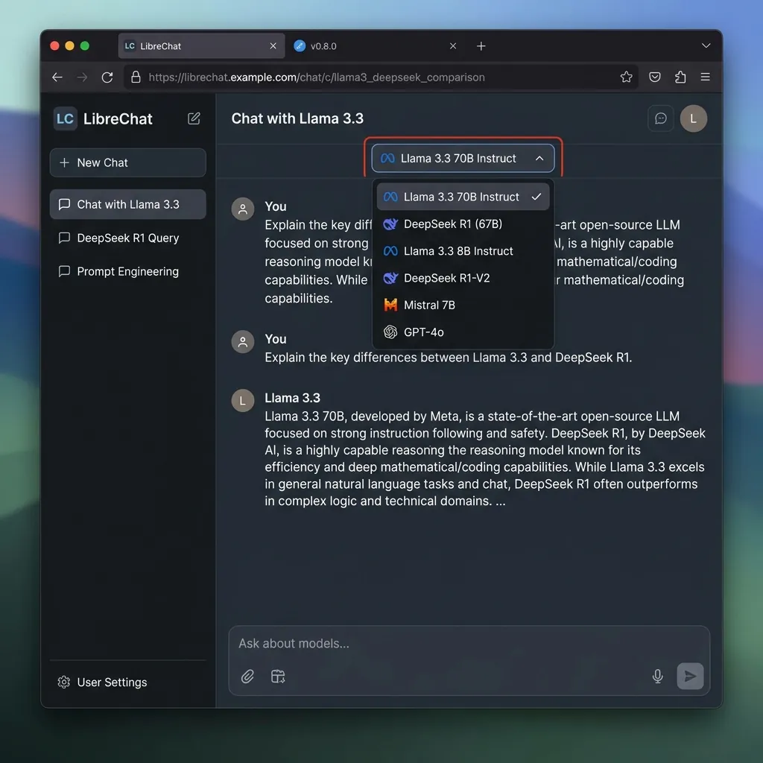Open the Prompt Engineering conversation
Image resolution: width=763 pixels, height=763 pixels.
click(x=128, y=271)
